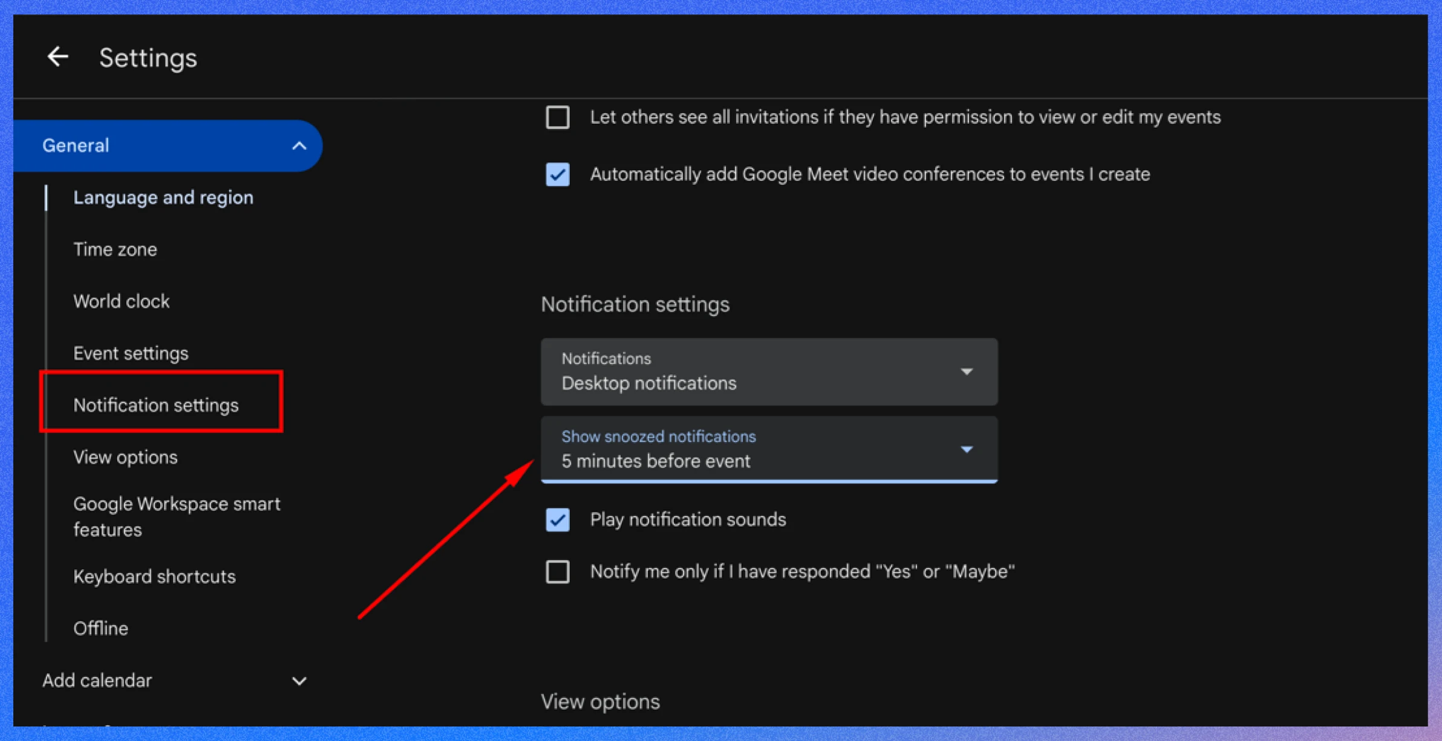The width and height of the screenshot is (1442, 741).
Task: Click the Settings page title
Action: pos(148,59)
